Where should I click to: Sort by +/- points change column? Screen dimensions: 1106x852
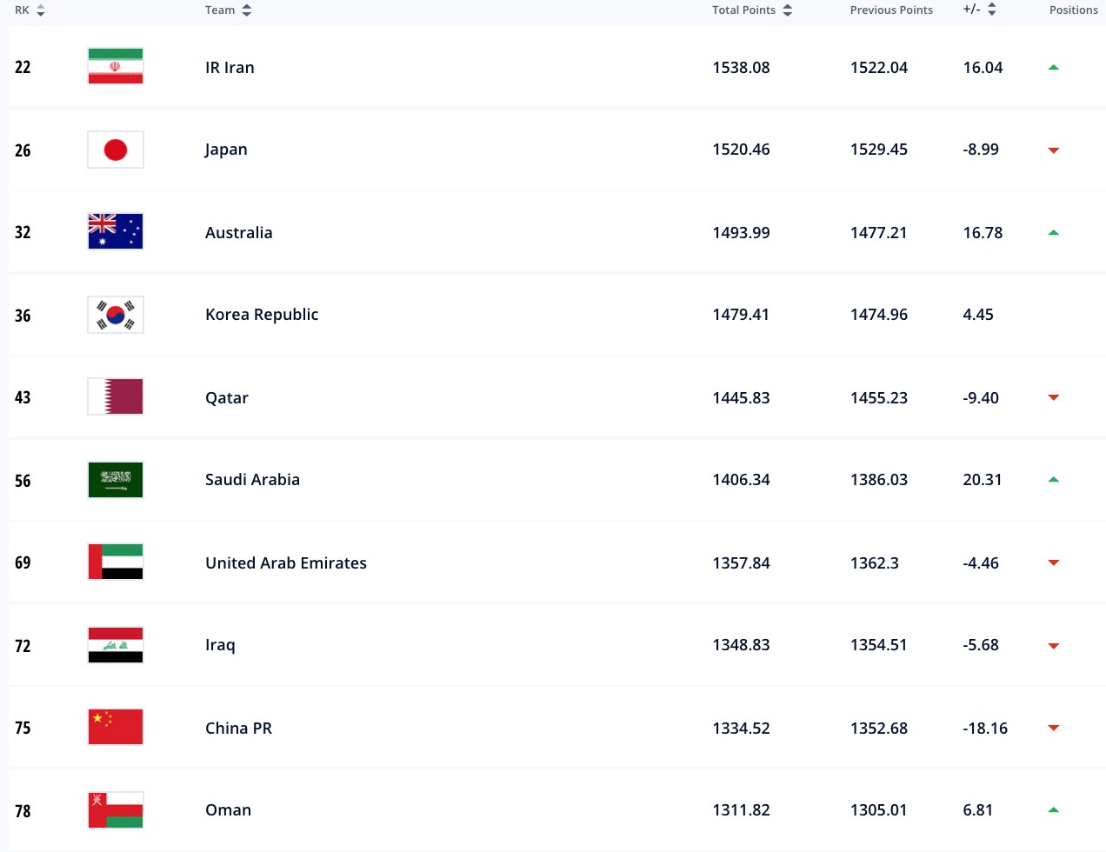979,10
